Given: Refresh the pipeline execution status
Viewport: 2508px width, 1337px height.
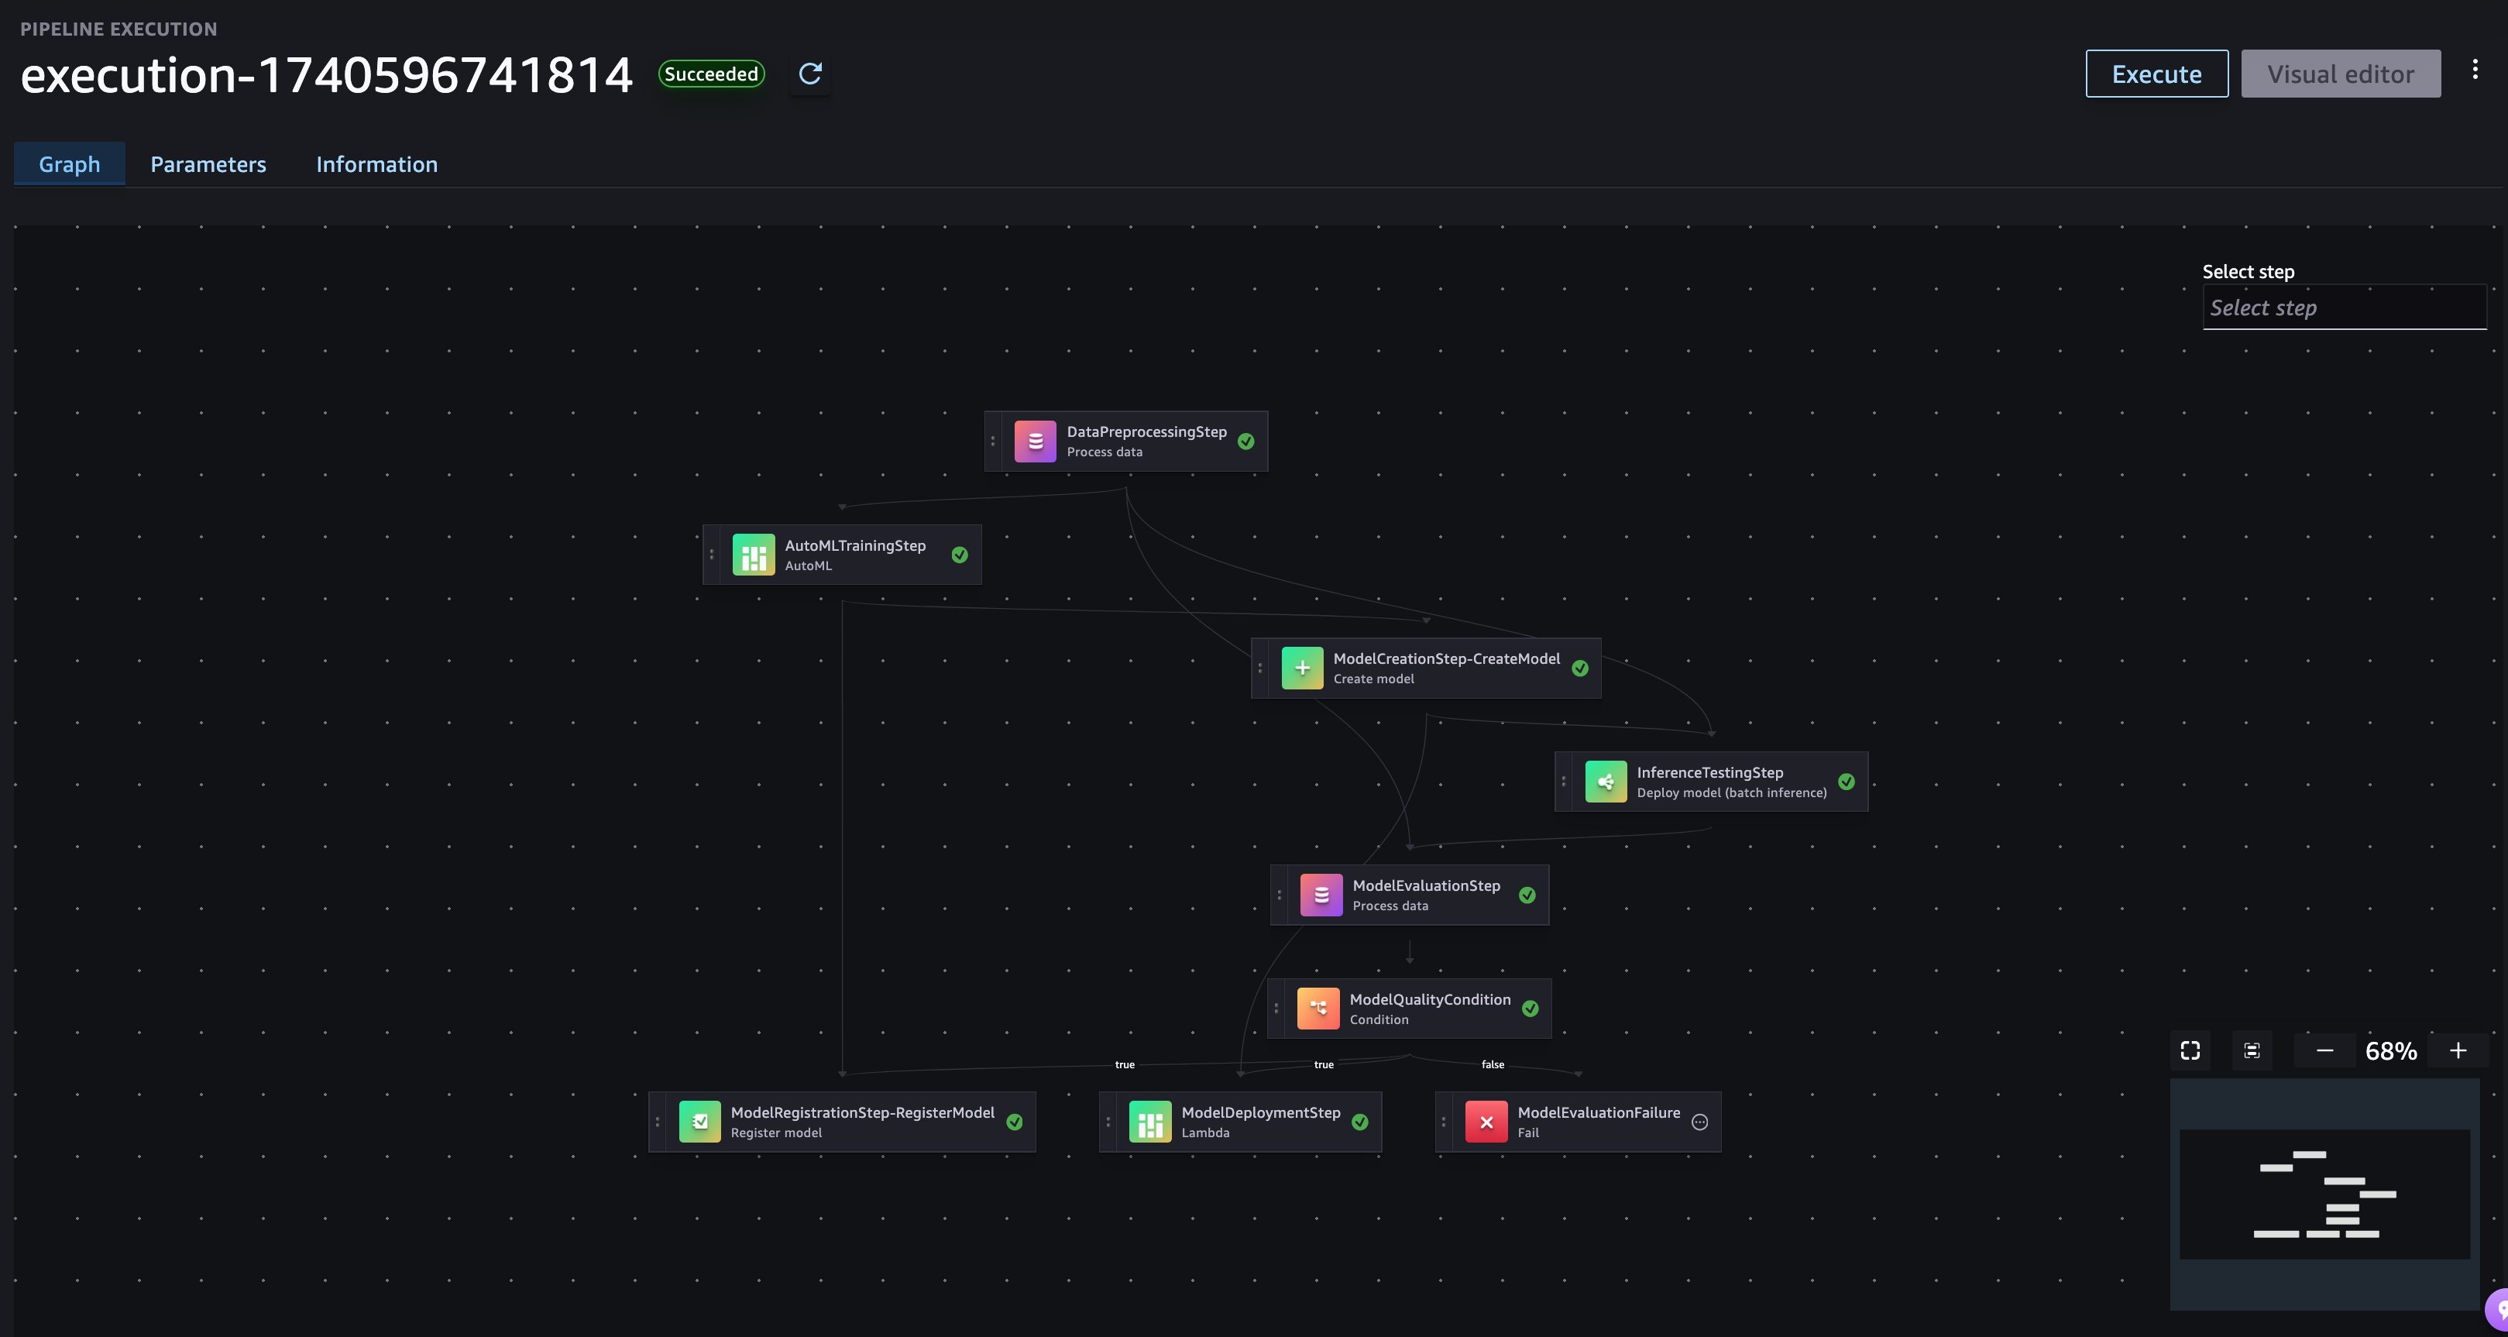Looking at the screenshot, I should click(810, 74).
